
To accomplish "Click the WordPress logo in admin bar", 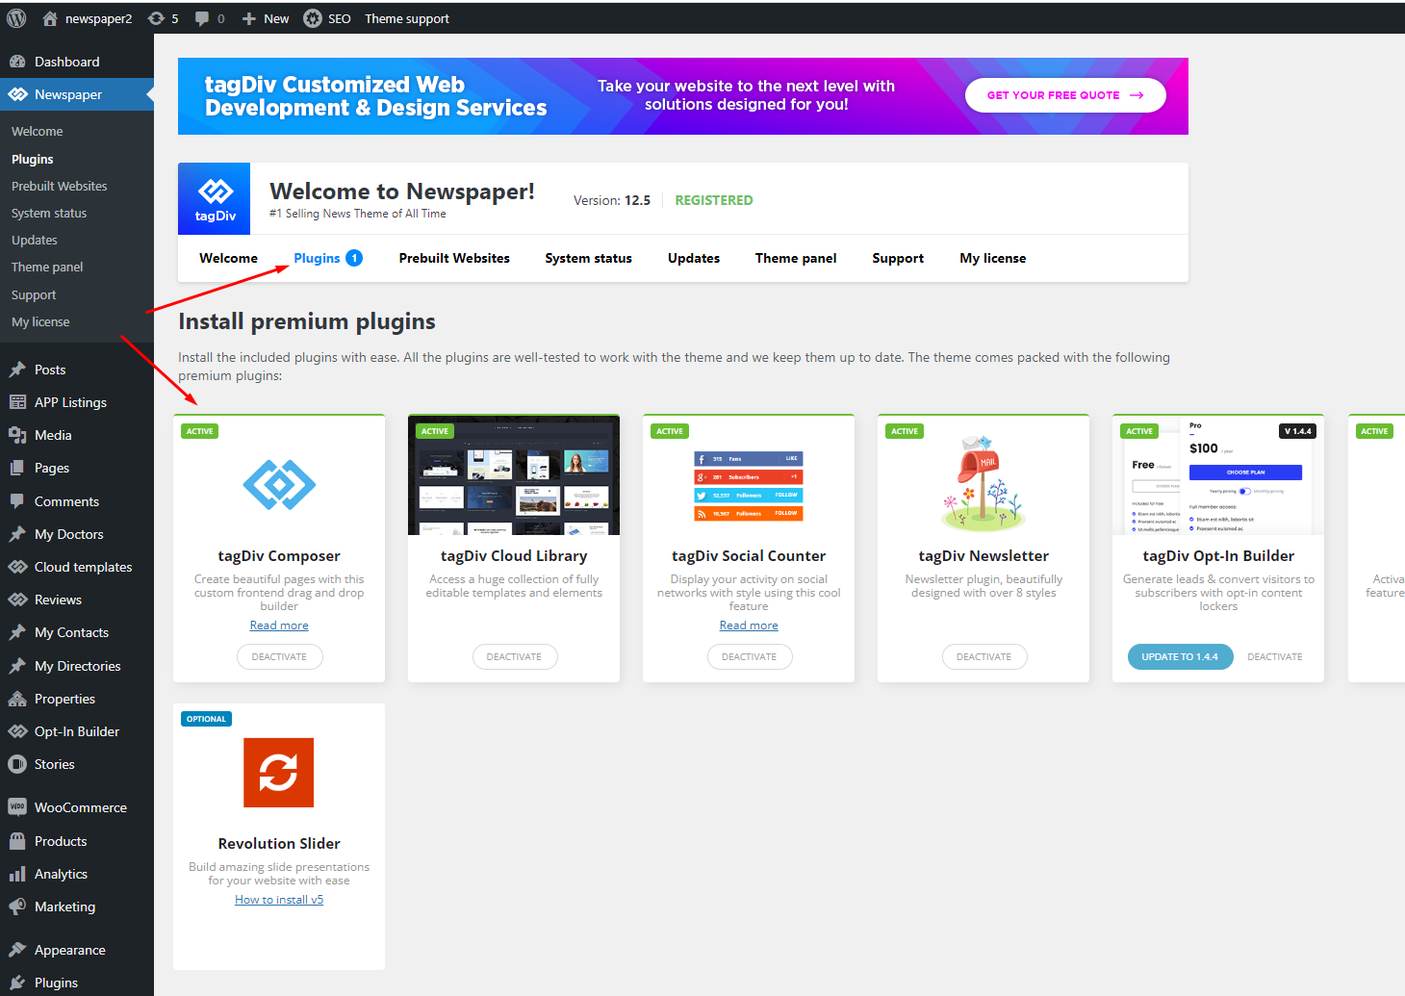I will point(16,18).
